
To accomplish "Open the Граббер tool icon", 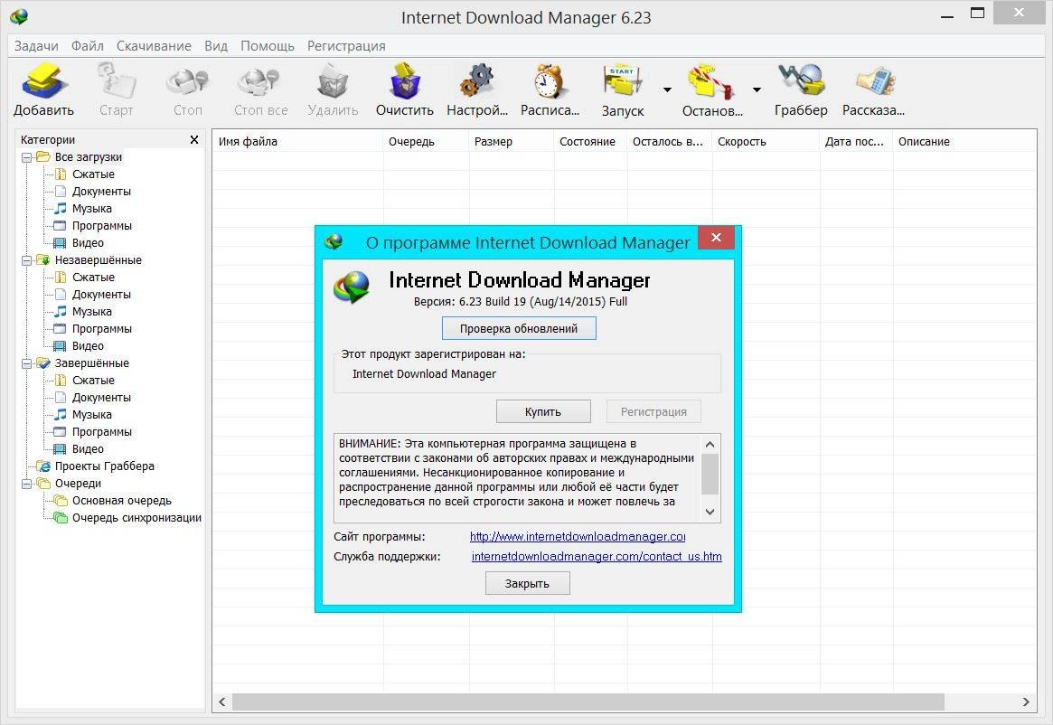I will tap(801, 80).
